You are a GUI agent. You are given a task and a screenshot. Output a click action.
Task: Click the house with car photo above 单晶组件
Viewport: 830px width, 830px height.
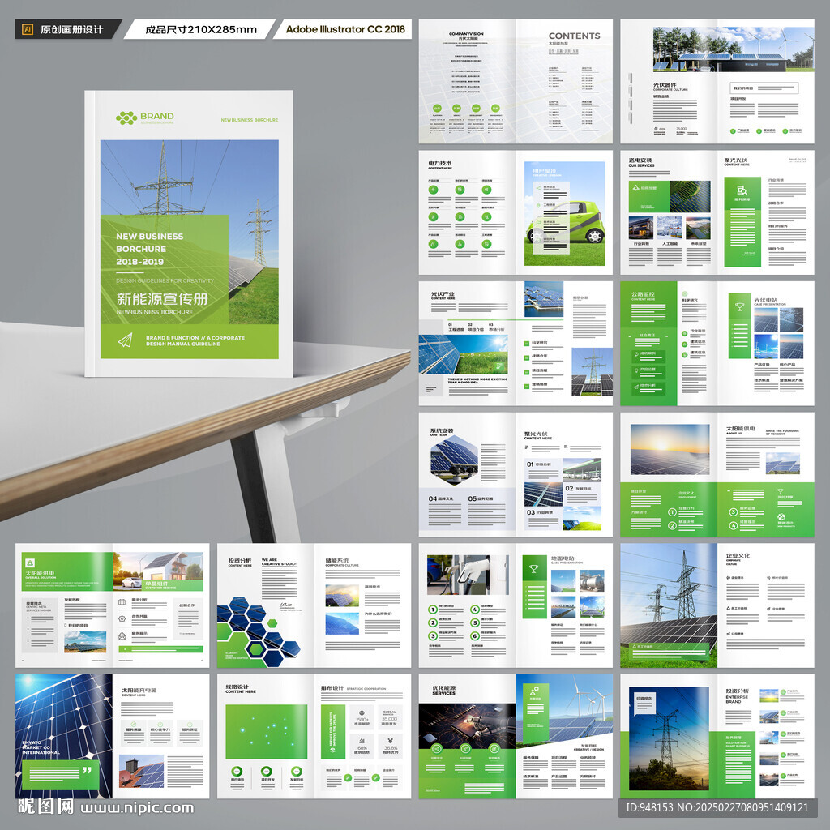[158, 571]
